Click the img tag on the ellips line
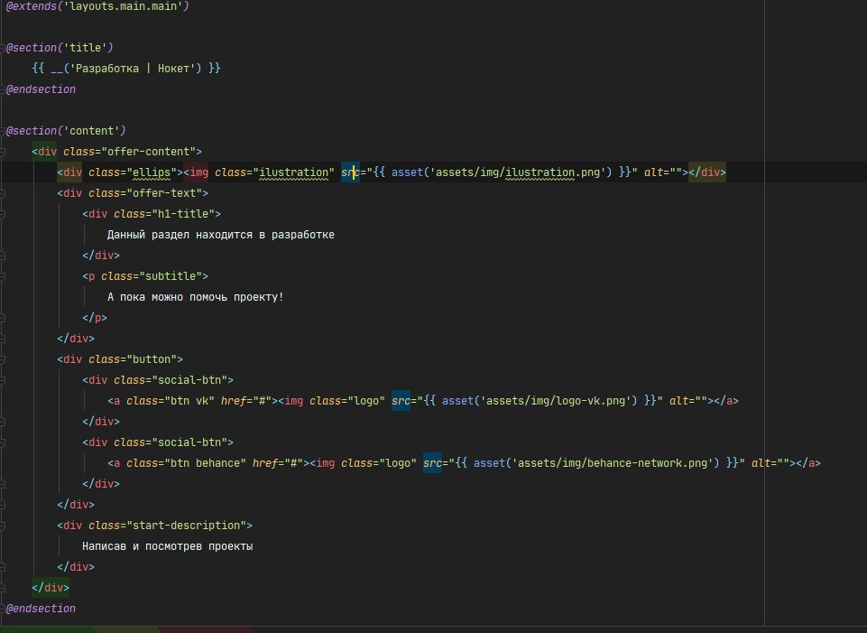867x633 pixels. [x=196, y=172]
